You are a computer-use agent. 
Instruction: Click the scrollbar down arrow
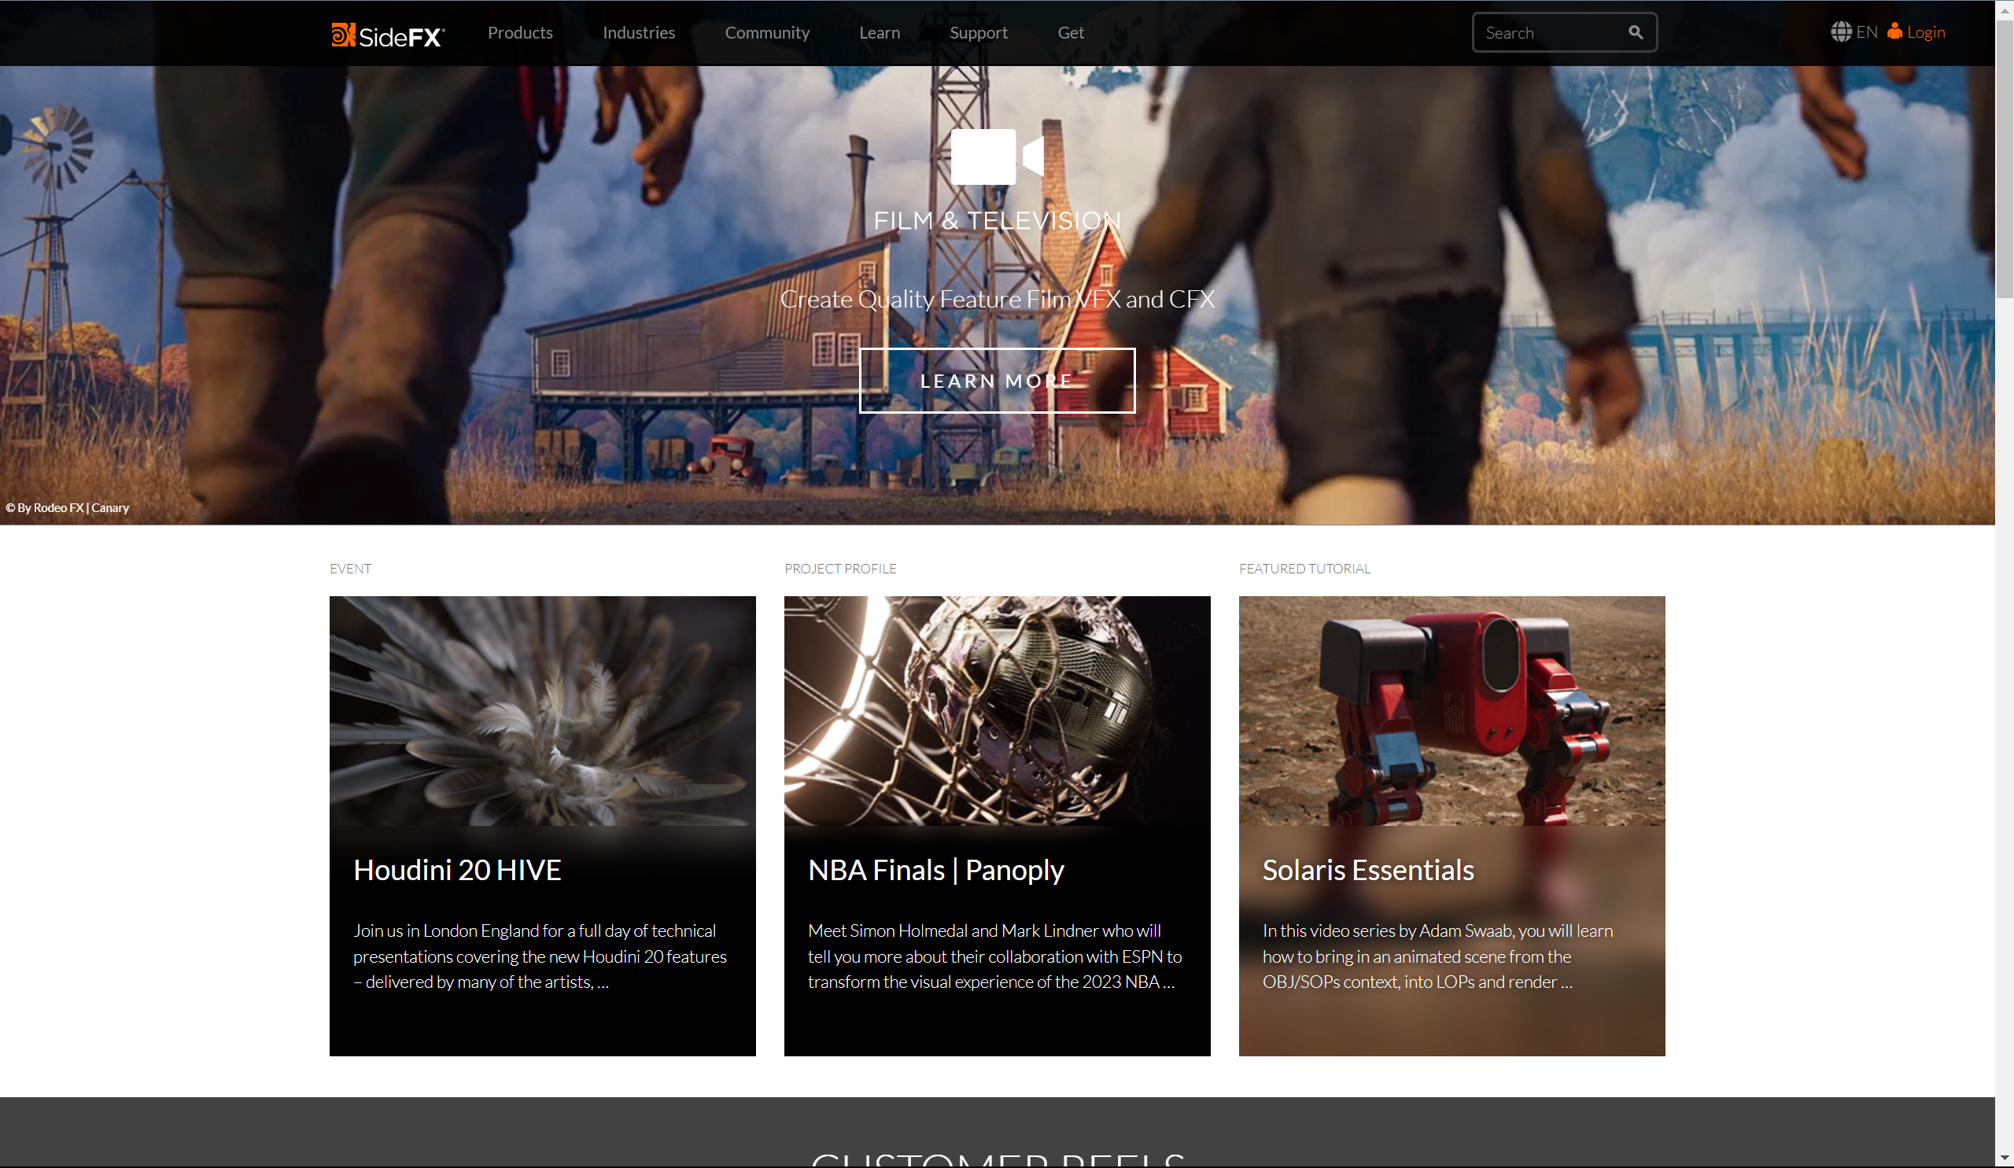pos(2004,1158)
